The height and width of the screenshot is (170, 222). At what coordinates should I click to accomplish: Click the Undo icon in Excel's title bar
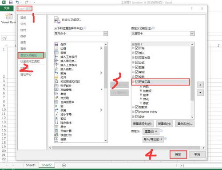(x=17, y=2)
